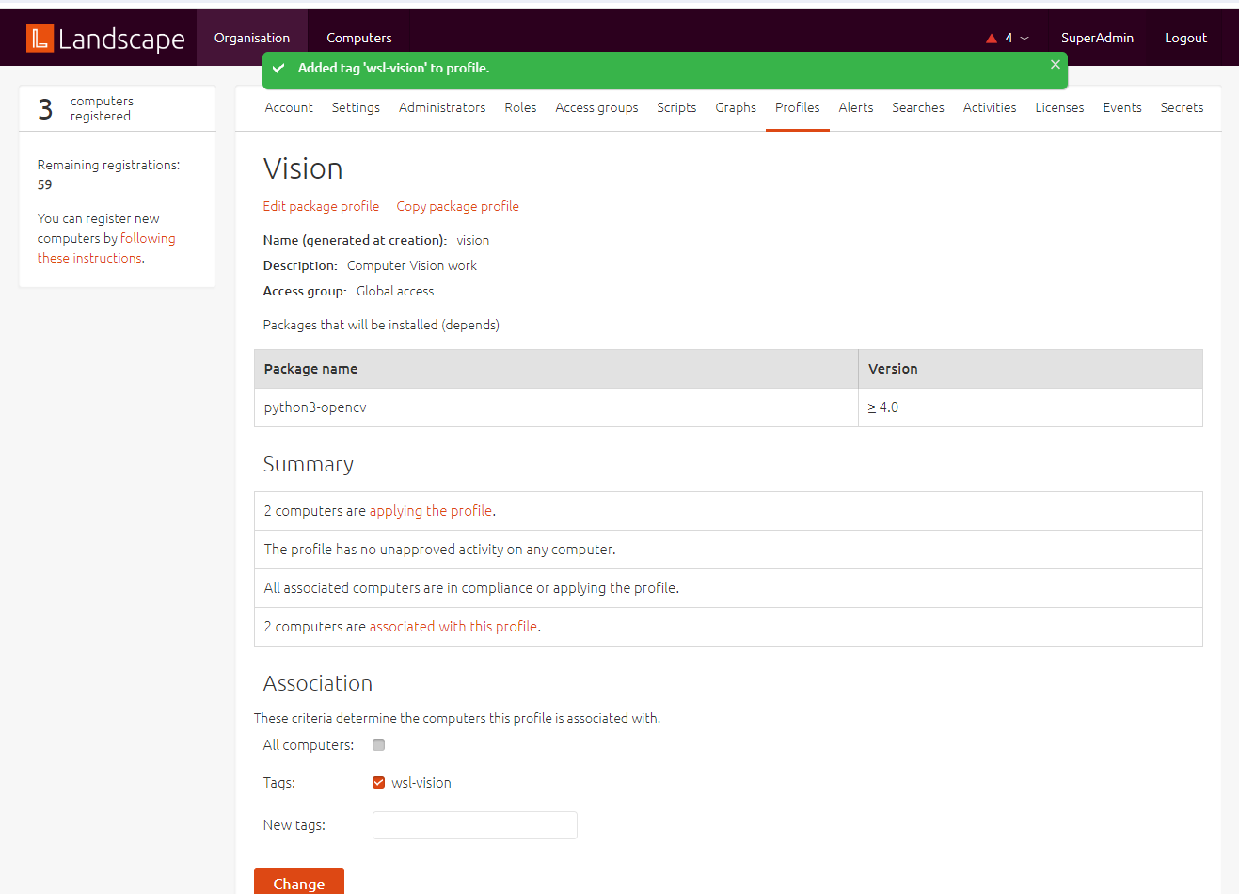Expand the alerts dropdown chevron
Screen dimensions: 1239x894
pyautogui.click(x=1025, y=39)
